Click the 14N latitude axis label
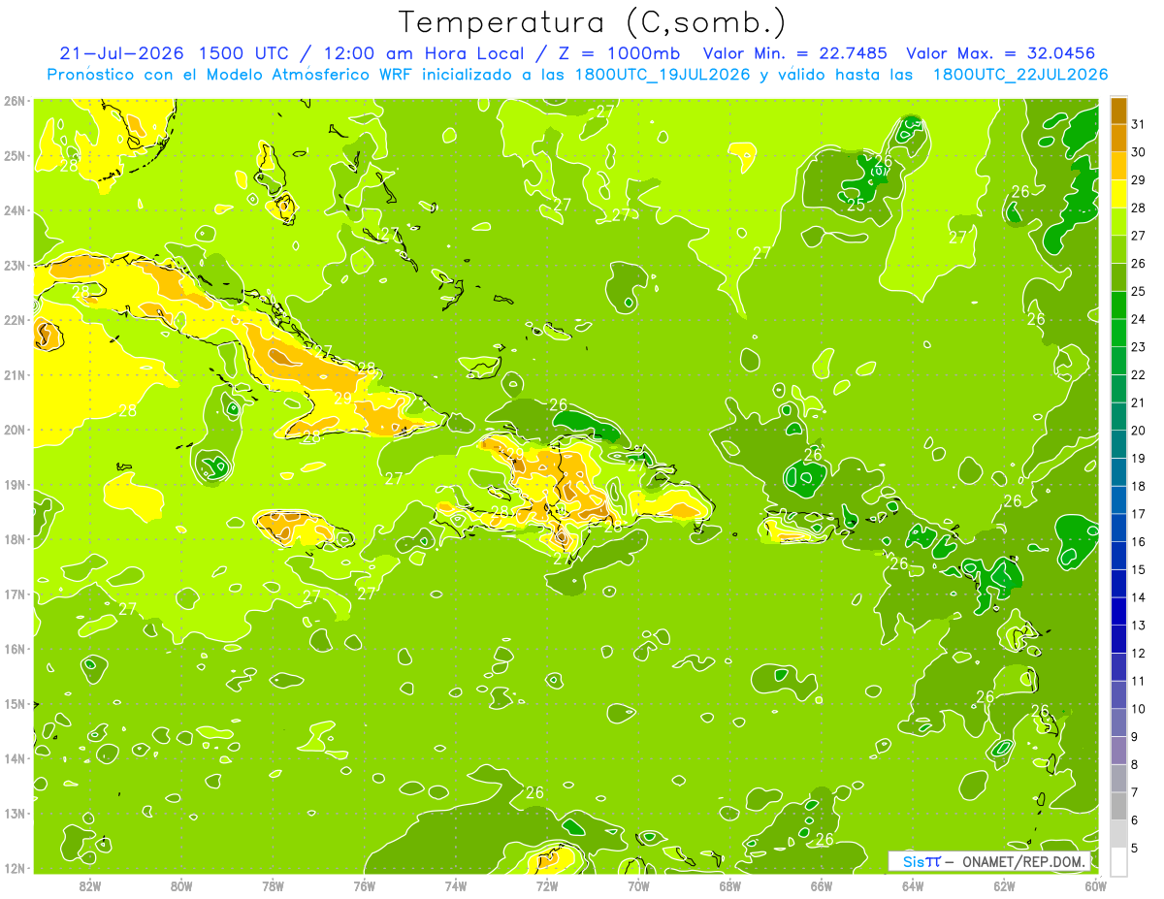 pos(15,758)
